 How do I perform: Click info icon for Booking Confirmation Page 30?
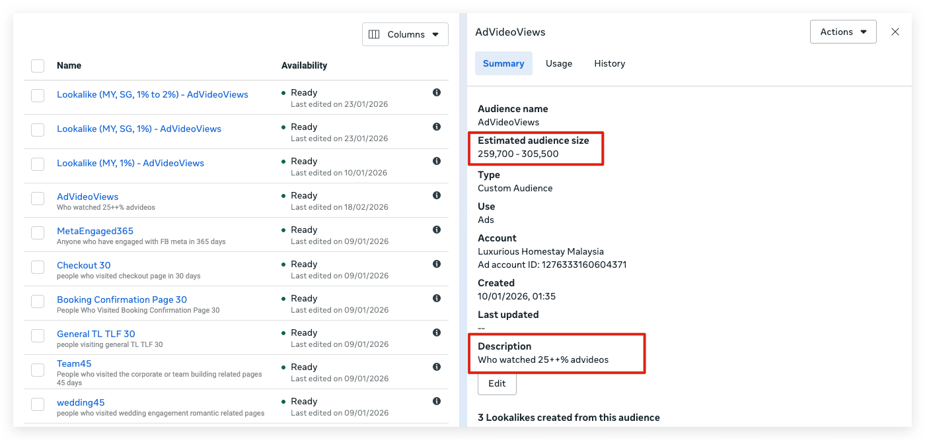[x=437, y=298]
